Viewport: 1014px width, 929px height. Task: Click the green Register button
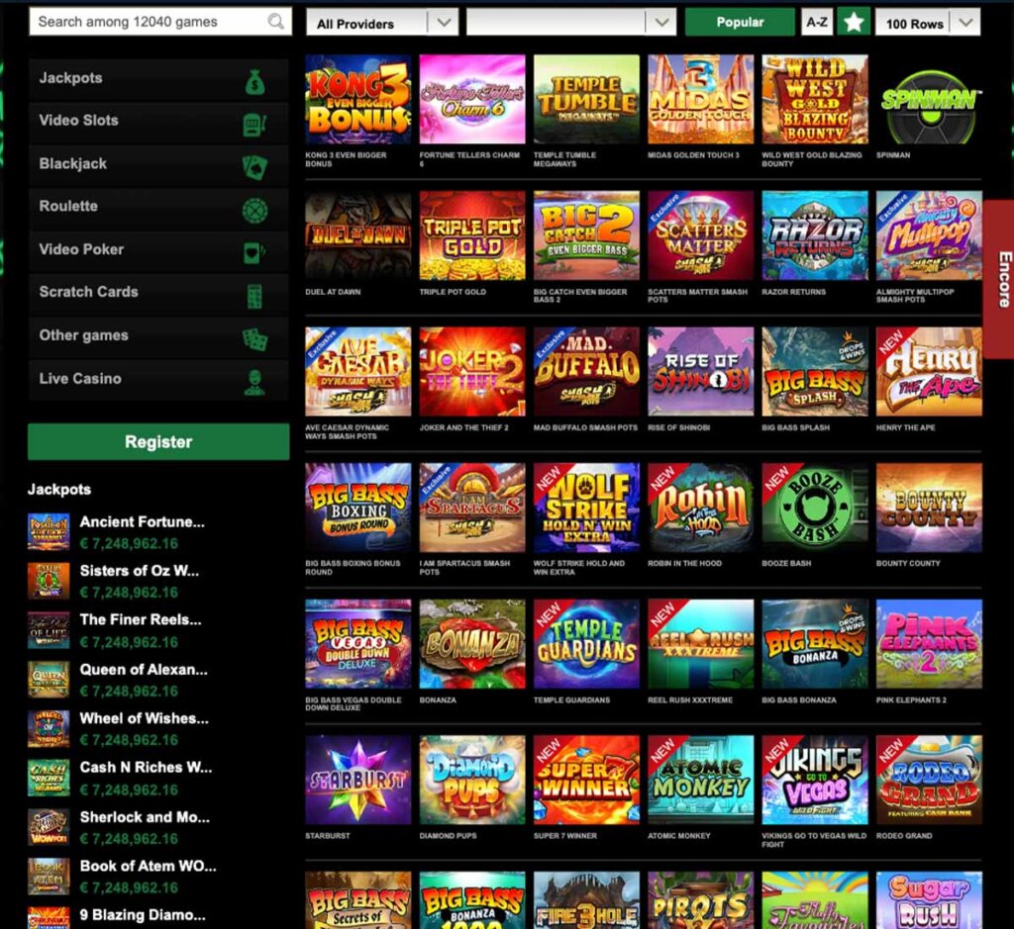(158, 442)
